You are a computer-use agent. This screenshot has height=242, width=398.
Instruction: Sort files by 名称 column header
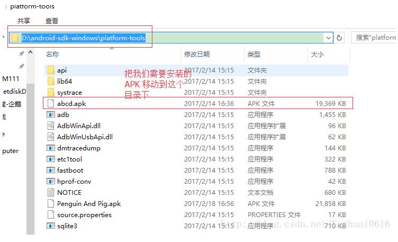tap(52, 54)
